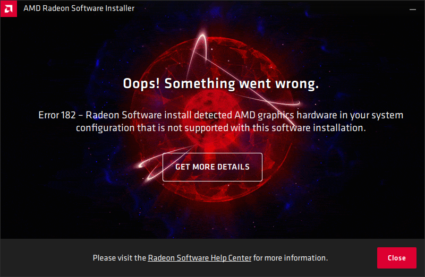This screenshot has height=277, width=425.
Task: Click the glowing comet tip right of the heading
Action: 297,103
